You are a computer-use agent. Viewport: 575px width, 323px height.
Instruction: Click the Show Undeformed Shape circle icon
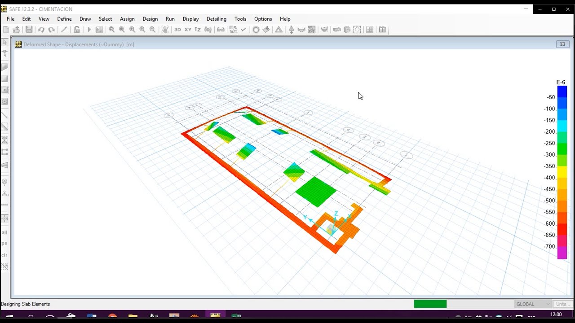click(x=256, y=30)
